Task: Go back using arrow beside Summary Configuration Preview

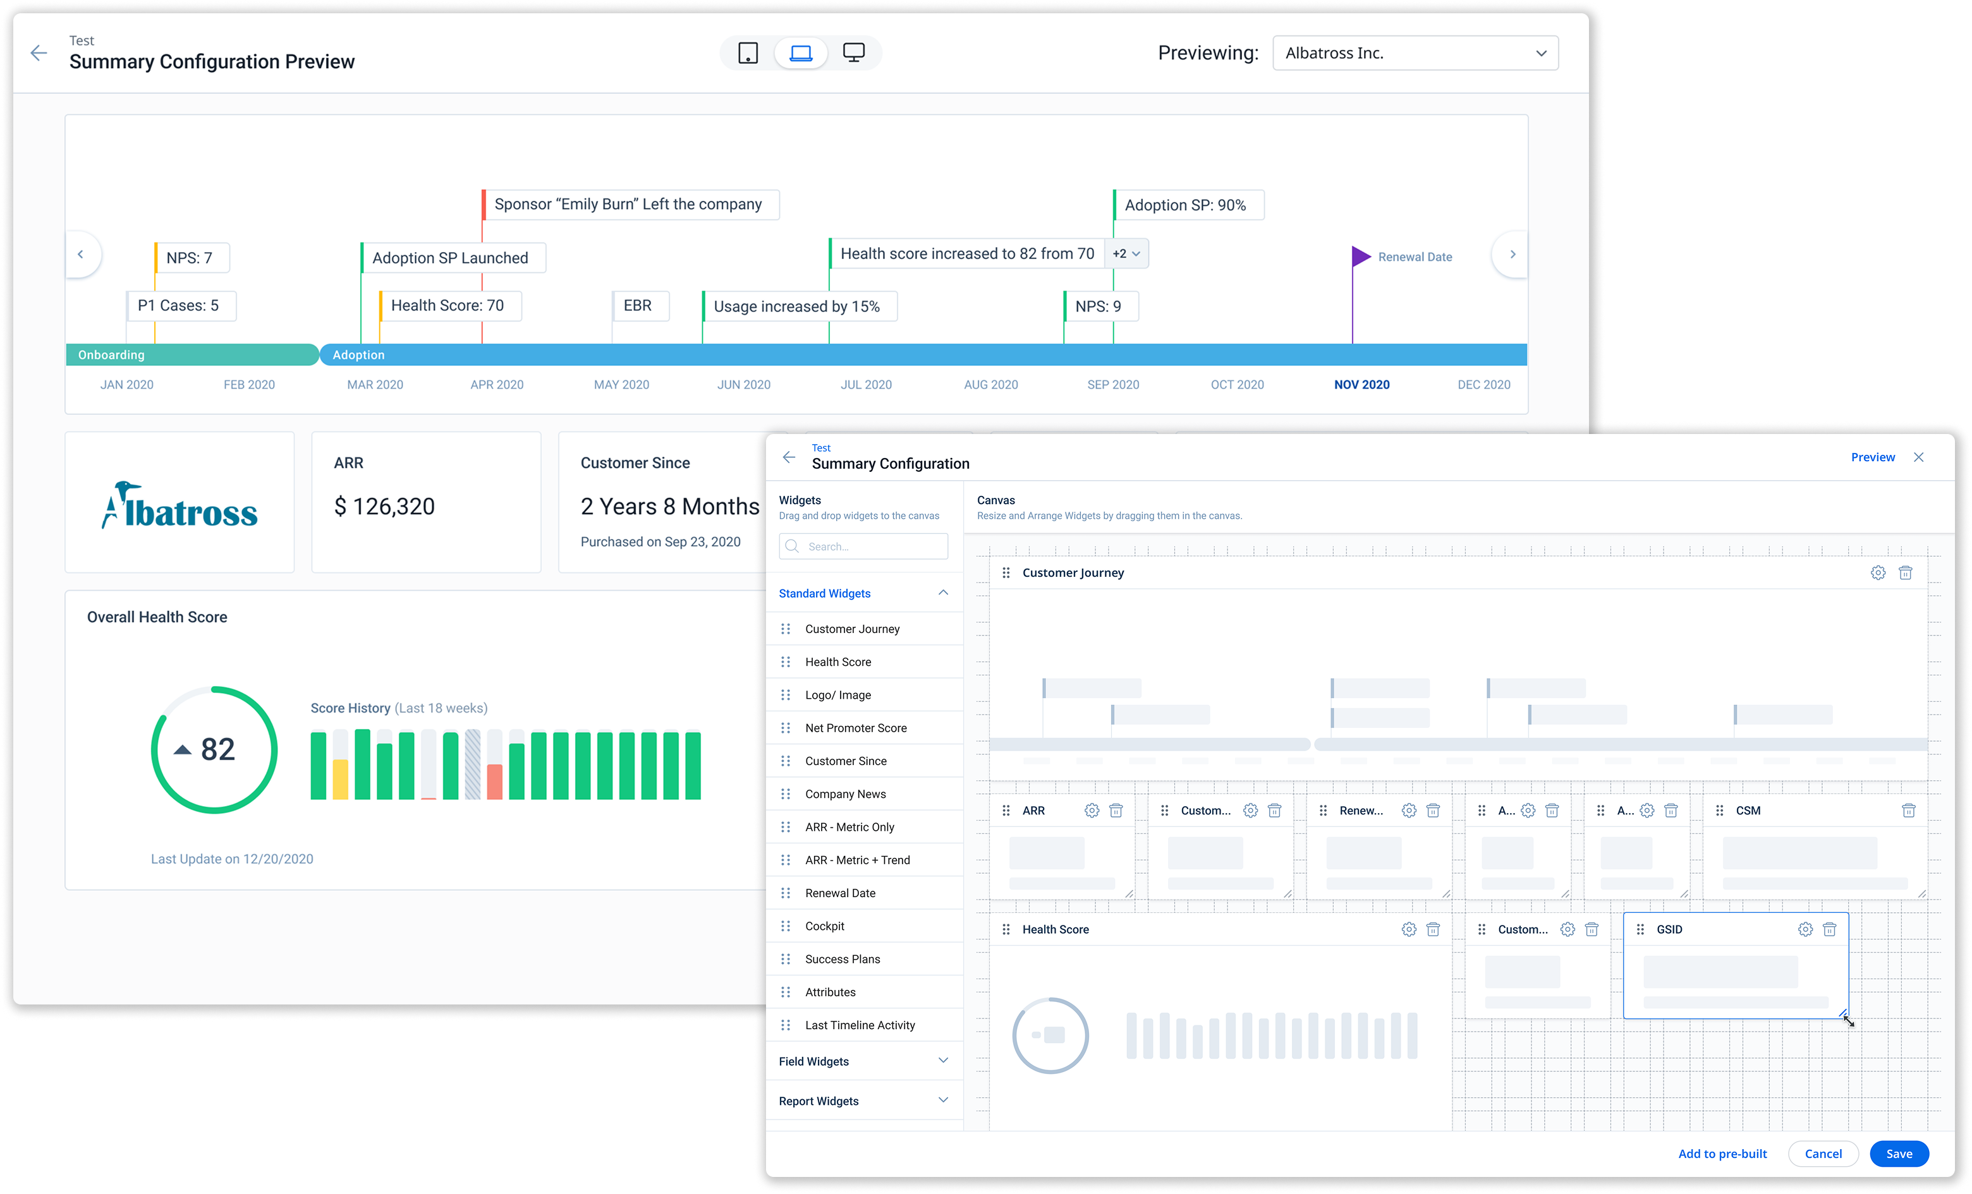Action: pyautogui.click(x=39, y=53)
